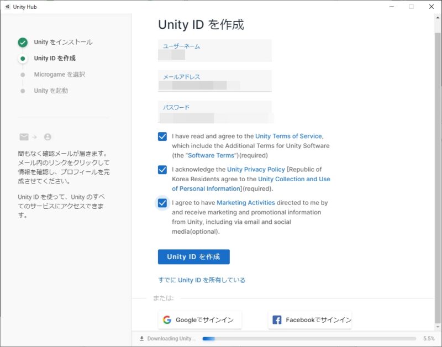
Task: Uncheck the Unity Privacy Policy checkbox
Action: [x=162, y=170]
